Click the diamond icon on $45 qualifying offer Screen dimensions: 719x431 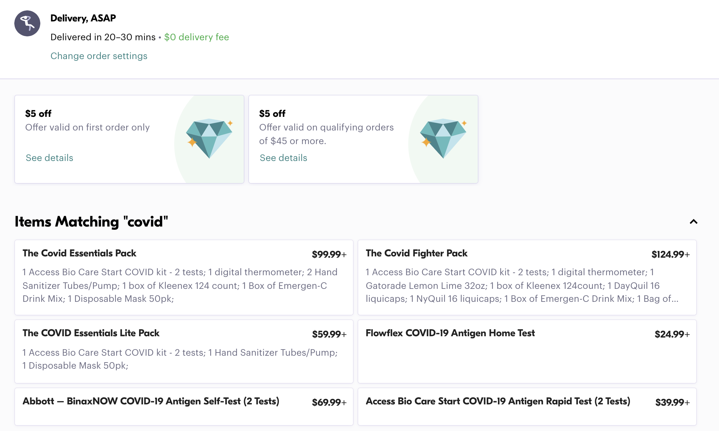tap(443, 139)
